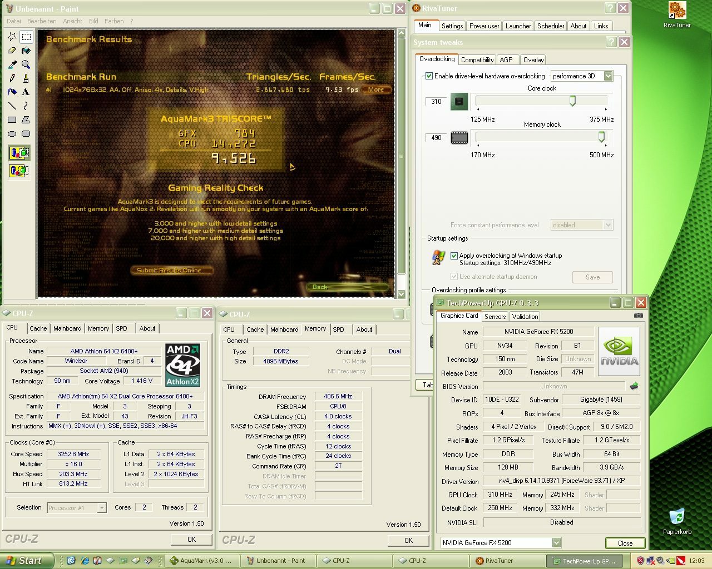Image resolution: width=712 pixels, height=569 pixels.
Task: Click the Core clock slider thumb
Action: [572, 101]
